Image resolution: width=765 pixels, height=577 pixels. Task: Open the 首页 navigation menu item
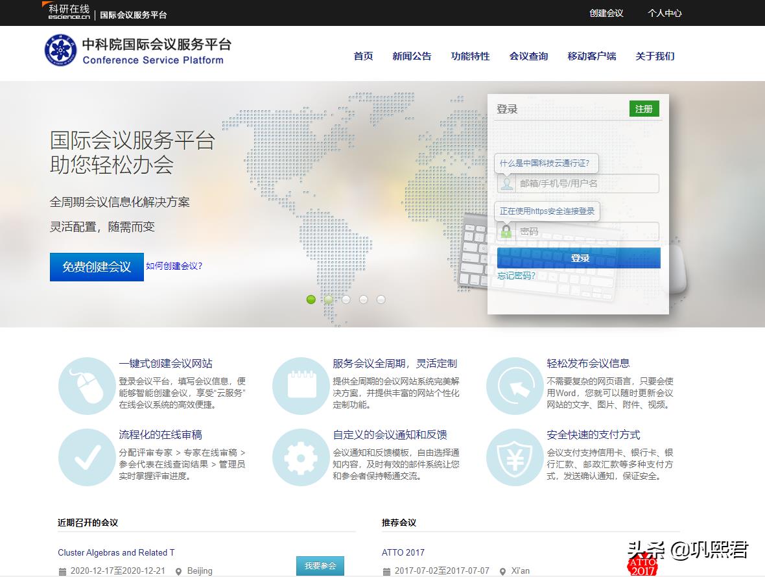(363, 56)
